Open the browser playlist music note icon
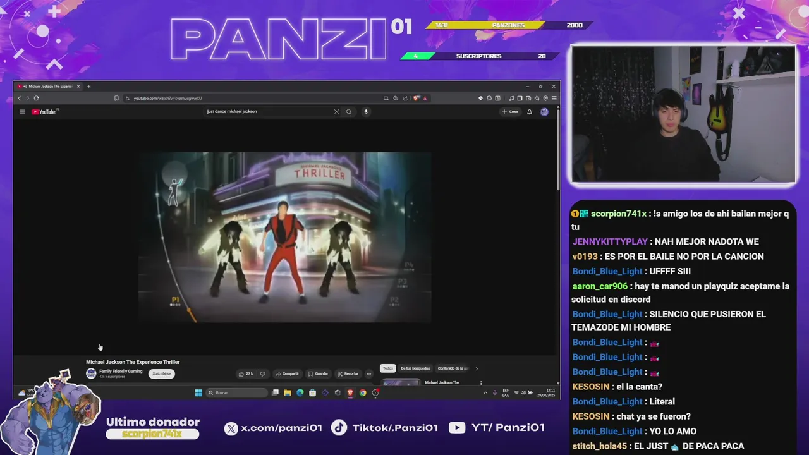 (511, 98)
